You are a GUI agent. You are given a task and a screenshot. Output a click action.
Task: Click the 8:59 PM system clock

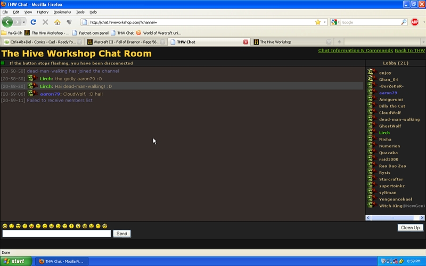(414, 261)
